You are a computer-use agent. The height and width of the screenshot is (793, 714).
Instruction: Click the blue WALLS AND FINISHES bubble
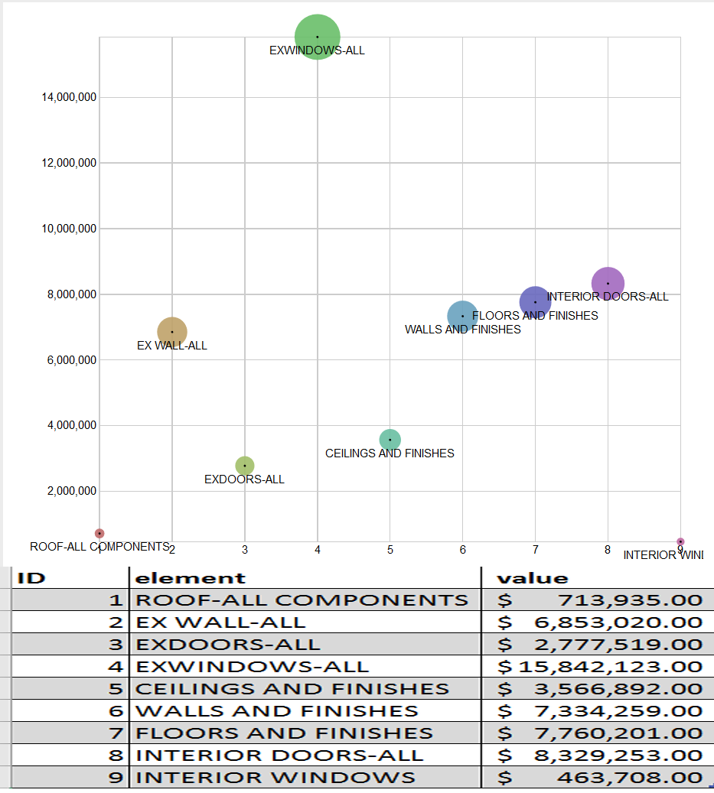click(x=462, y=316)
